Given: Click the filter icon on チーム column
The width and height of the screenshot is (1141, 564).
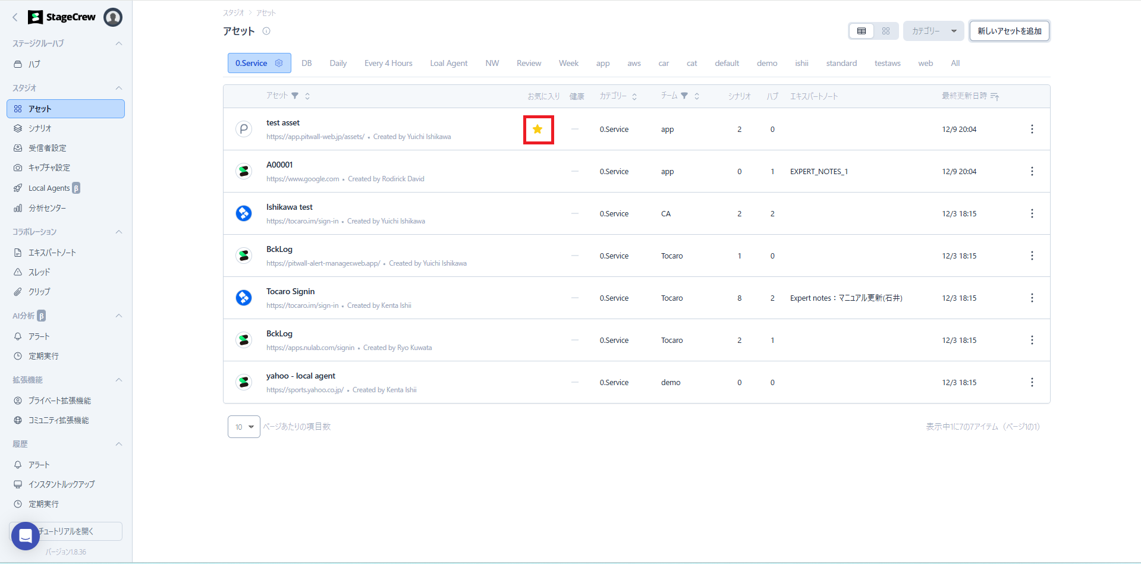Looking at the screenshot, I should click(684, 96).
